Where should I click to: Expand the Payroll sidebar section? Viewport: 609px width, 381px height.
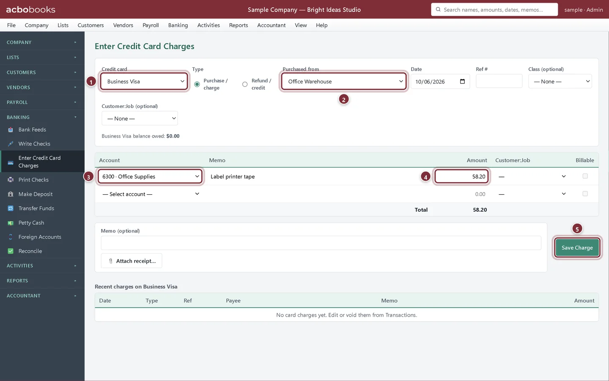pos(42,102)
